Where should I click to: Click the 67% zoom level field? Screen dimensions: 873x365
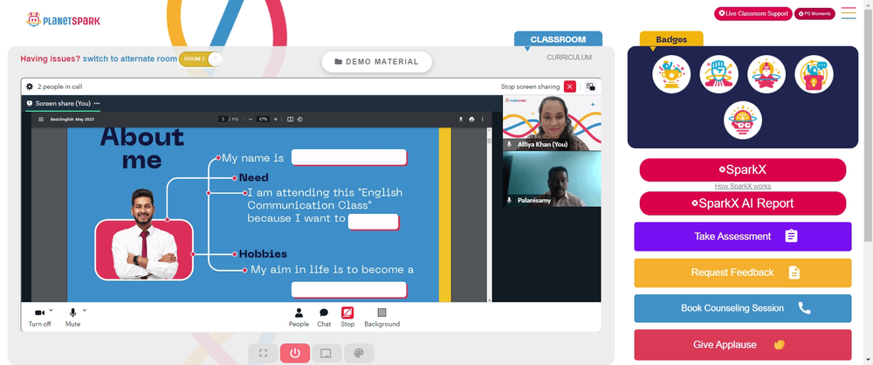(263, 120)
